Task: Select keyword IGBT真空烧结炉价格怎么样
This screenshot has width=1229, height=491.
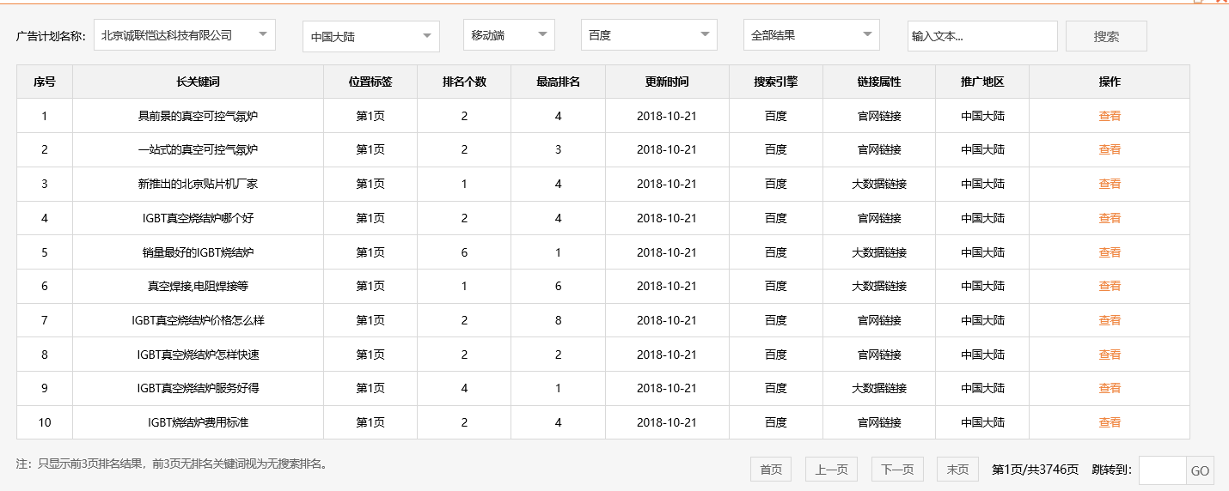Action: (x=199, y=320)
